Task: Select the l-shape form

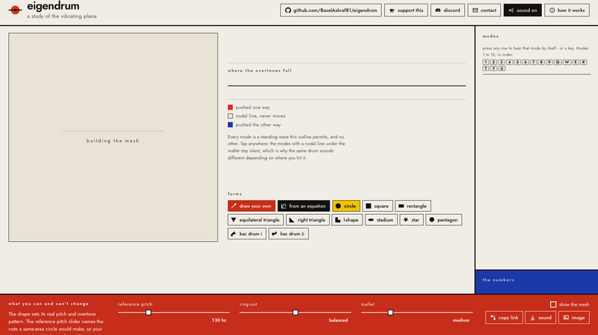Action: 347,219
